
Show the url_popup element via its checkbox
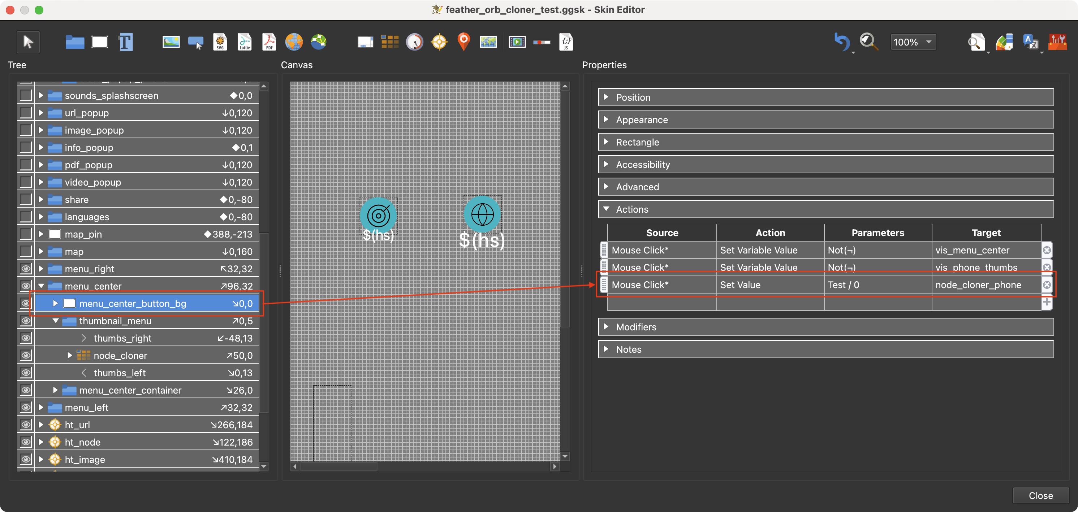pyautogui.click(x=26, y=113)
